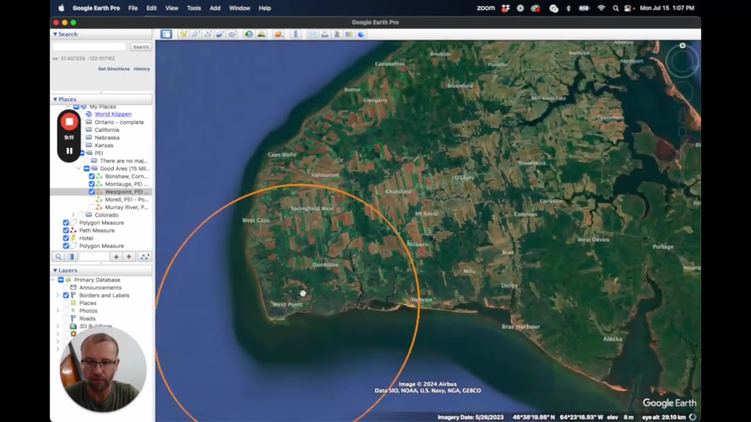751x422 pixels.
Task: Select the Ontario - complete folder
Action: click(119, 122)
